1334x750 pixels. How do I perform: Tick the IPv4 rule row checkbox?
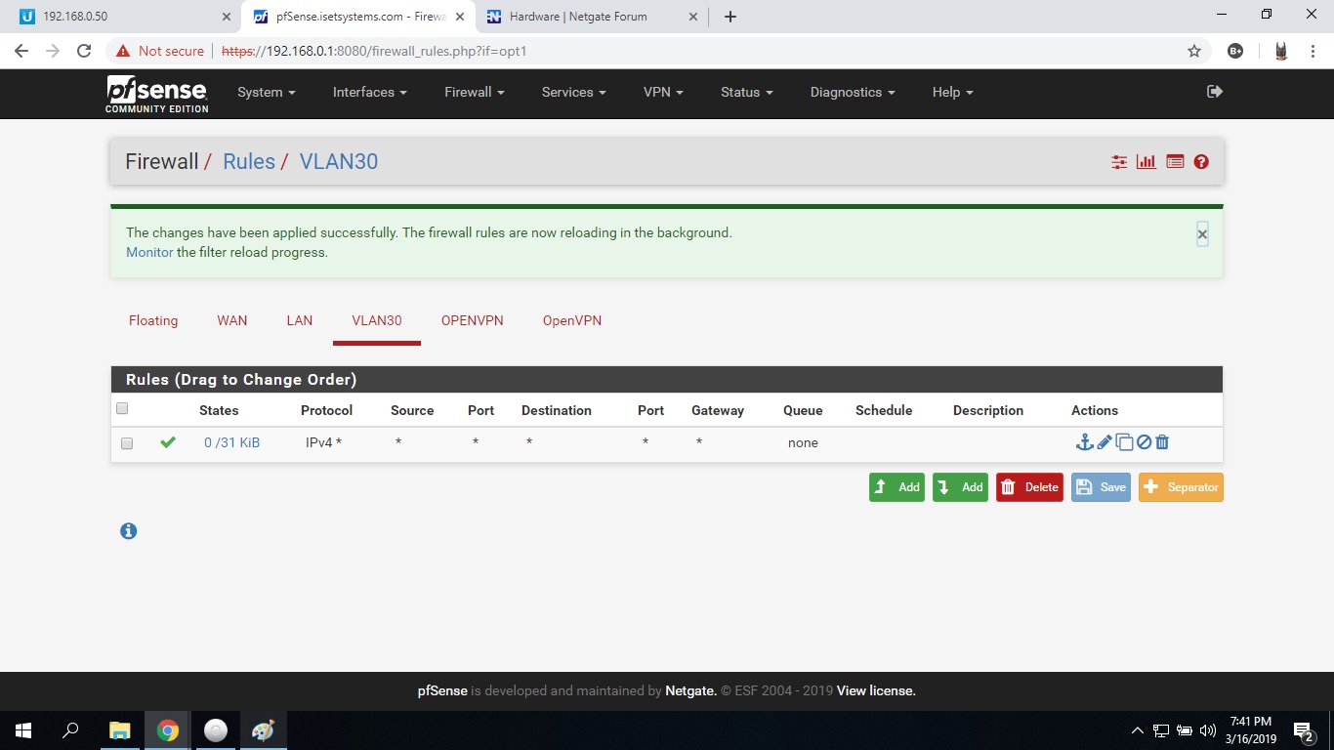127,443
